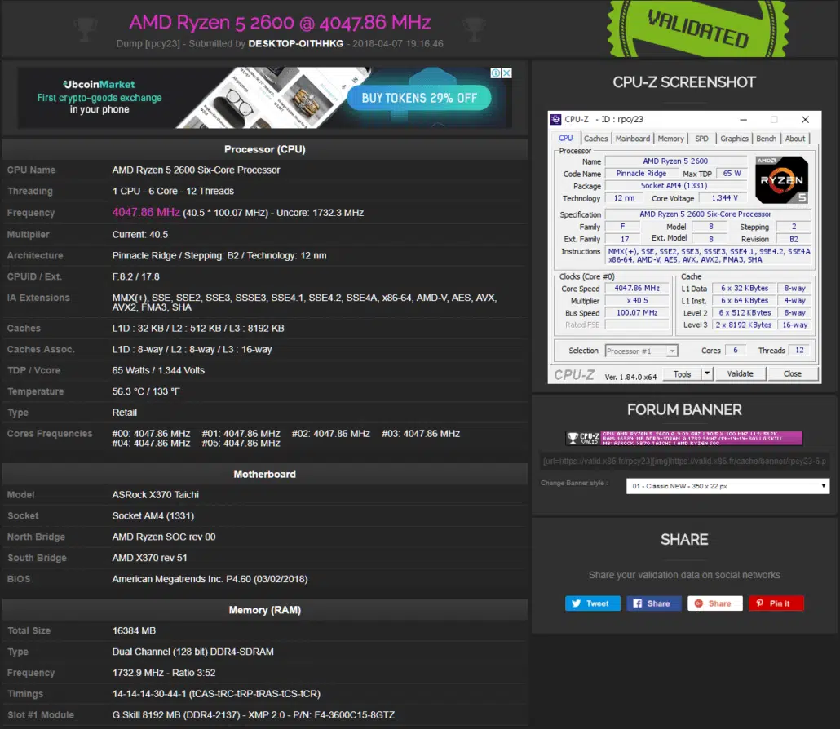Click the Cores 6 value in CPU-Z
Screen dimensions: 840x729
click(735, 350)
